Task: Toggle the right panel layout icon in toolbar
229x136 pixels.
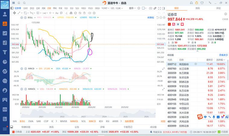Action: point(164,8)
